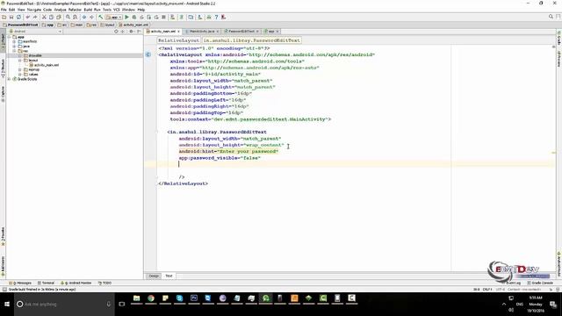The image size is (562, 316).
Task: Open the Refactor menu
Action: click(x=75, y=10)
